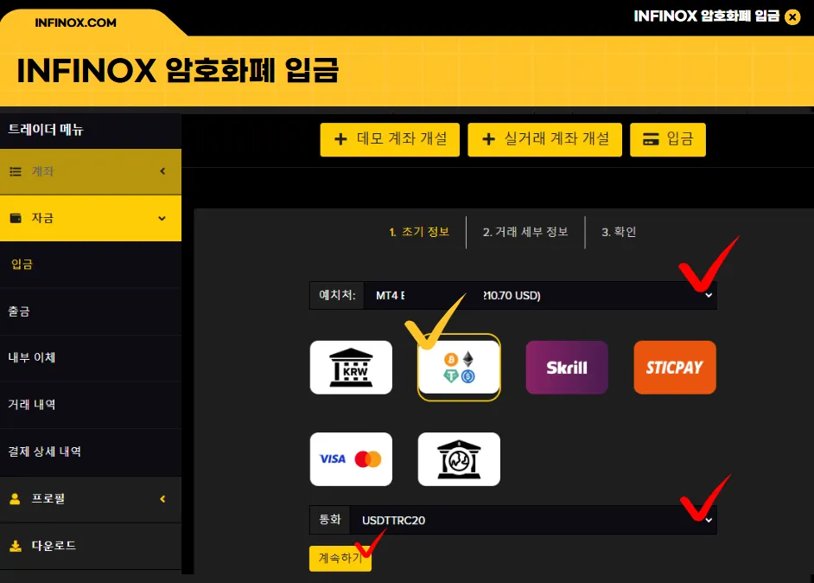Click the download icon beside 다운로드

(16, 546)
